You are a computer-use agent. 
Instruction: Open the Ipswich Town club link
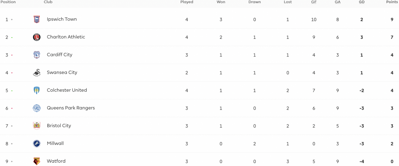pos(62,19)
